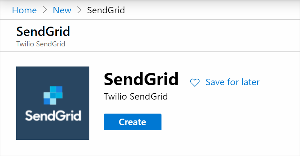Go to Home in the breadcrumb
This screenshot has height=156, width=300.
pyautogui.click(x=24, y=10)
